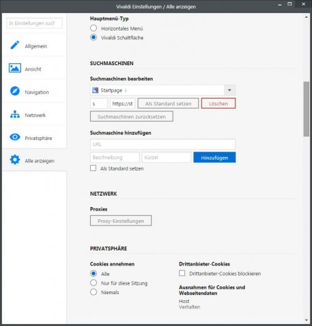Minimize the Vivaldi Einstellungen window
This screenshot has height=326, width=312.
280,4
